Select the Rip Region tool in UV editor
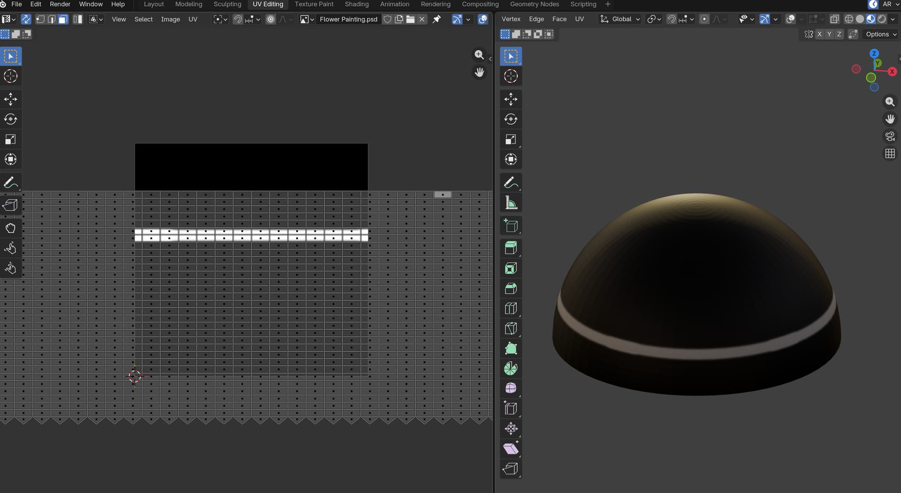Image resolution: width=901 pixels, height=493 pixels. click(10, 205)
